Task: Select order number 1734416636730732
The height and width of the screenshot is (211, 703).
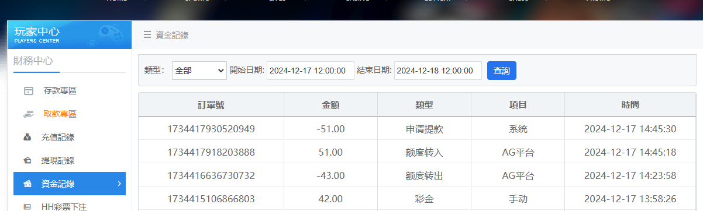Action: [x=211, y=175]
